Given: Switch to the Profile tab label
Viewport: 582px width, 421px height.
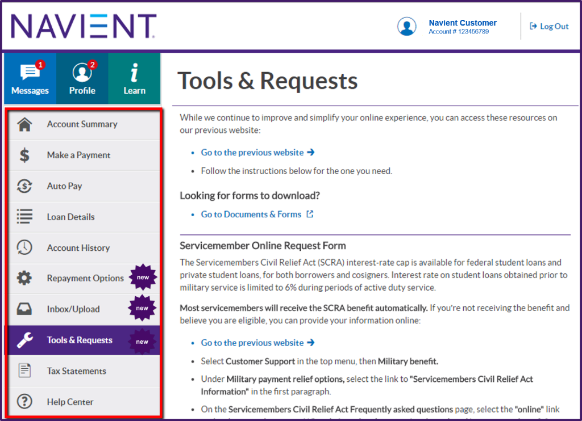Looking at the screenshot, I should 82,90.
